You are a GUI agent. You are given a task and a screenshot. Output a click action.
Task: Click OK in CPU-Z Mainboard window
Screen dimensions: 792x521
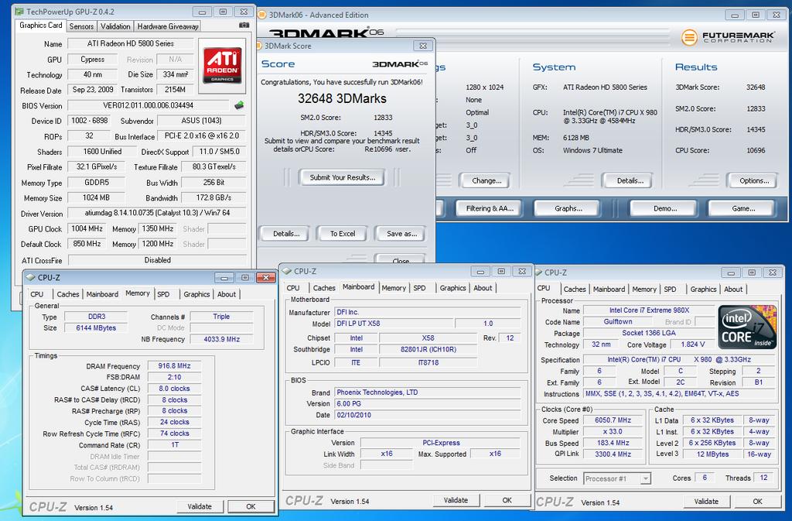507,500
